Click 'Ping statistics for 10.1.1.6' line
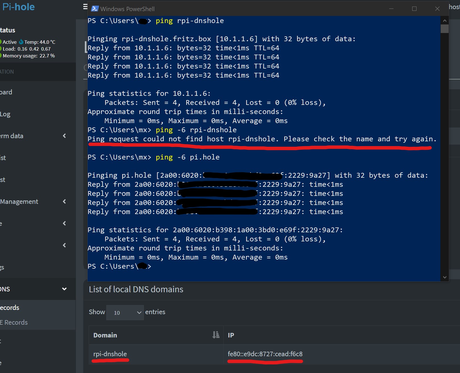The image size is (460, 373). [x=149, y=94]
